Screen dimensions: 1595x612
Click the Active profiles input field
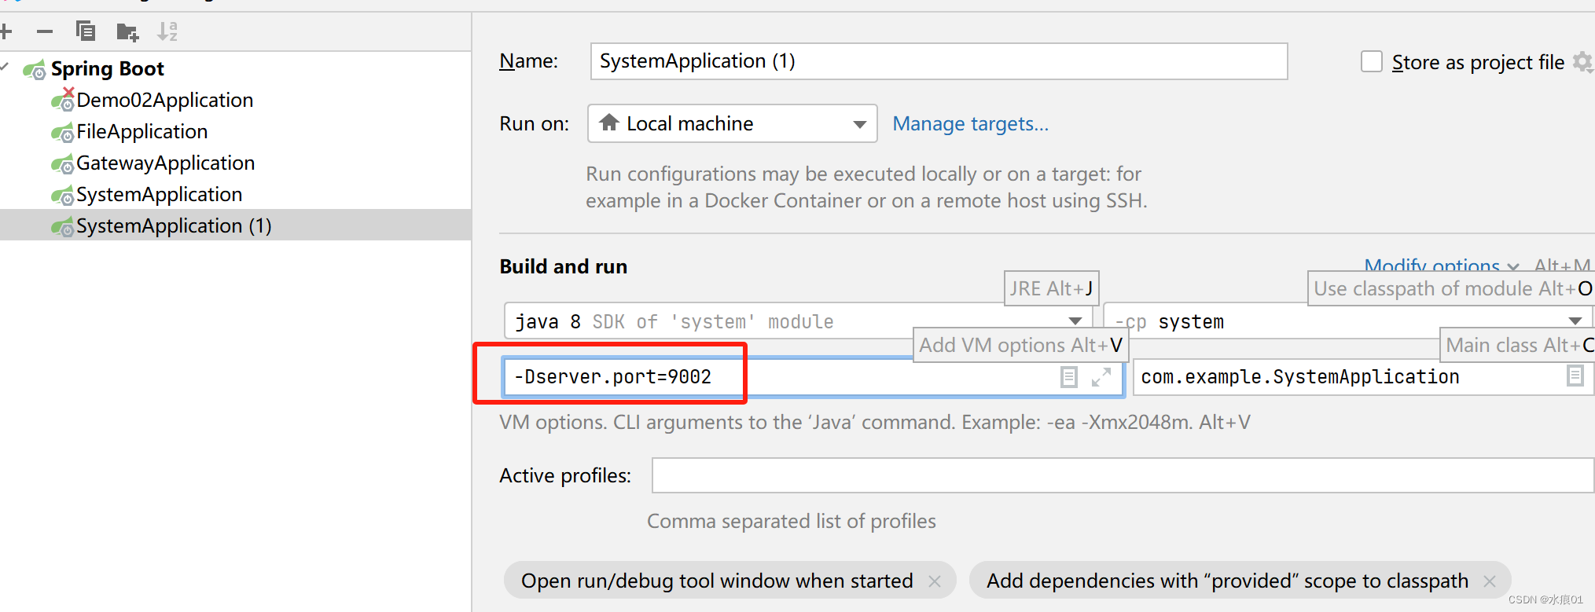(x=1123, y=475)
